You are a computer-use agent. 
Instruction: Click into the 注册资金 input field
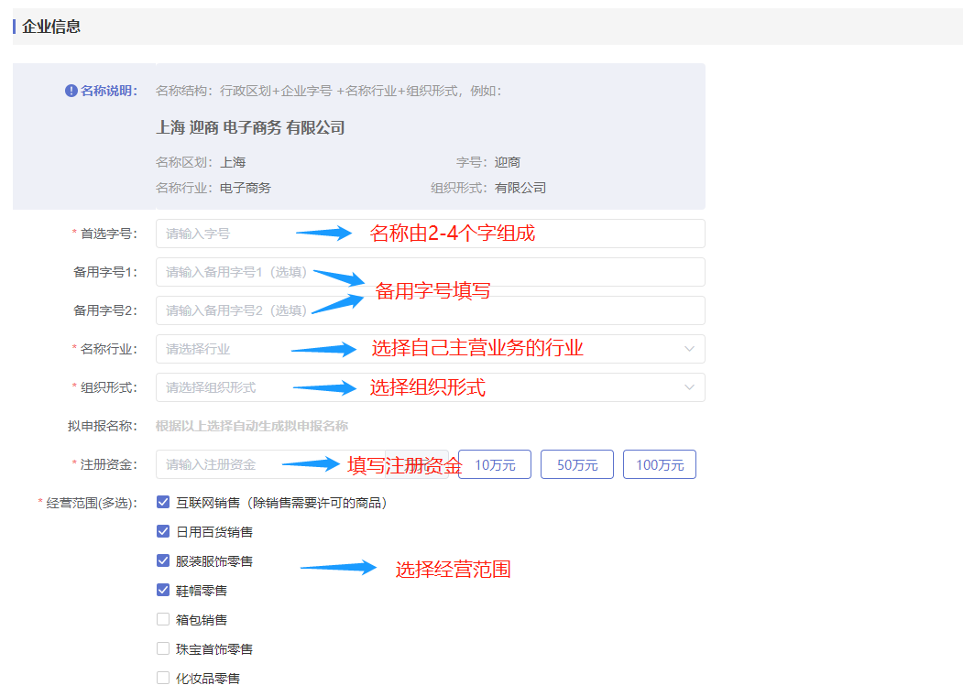220,464
